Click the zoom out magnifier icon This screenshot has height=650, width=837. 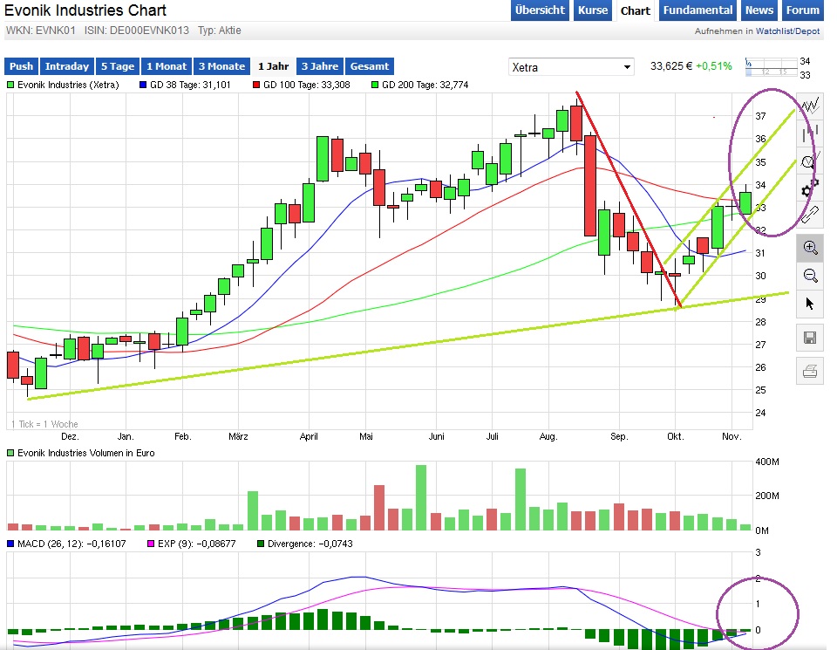tap(810, 276)
